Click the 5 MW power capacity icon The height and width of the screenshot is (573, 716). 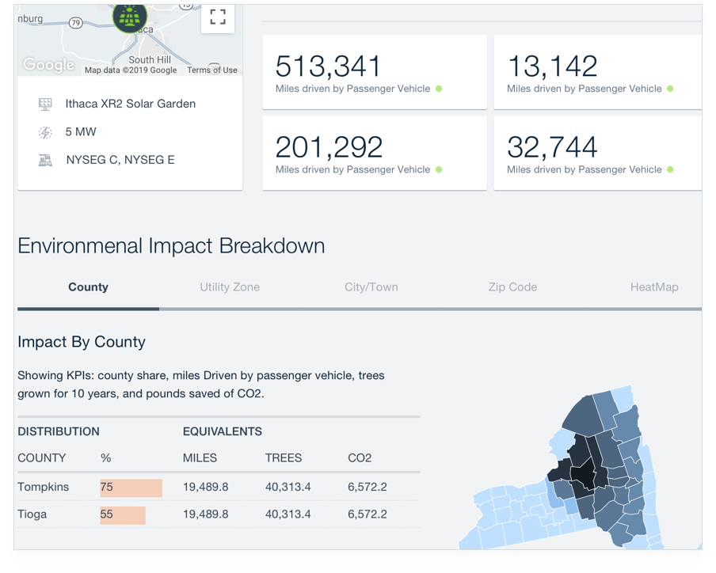point(45,132)
